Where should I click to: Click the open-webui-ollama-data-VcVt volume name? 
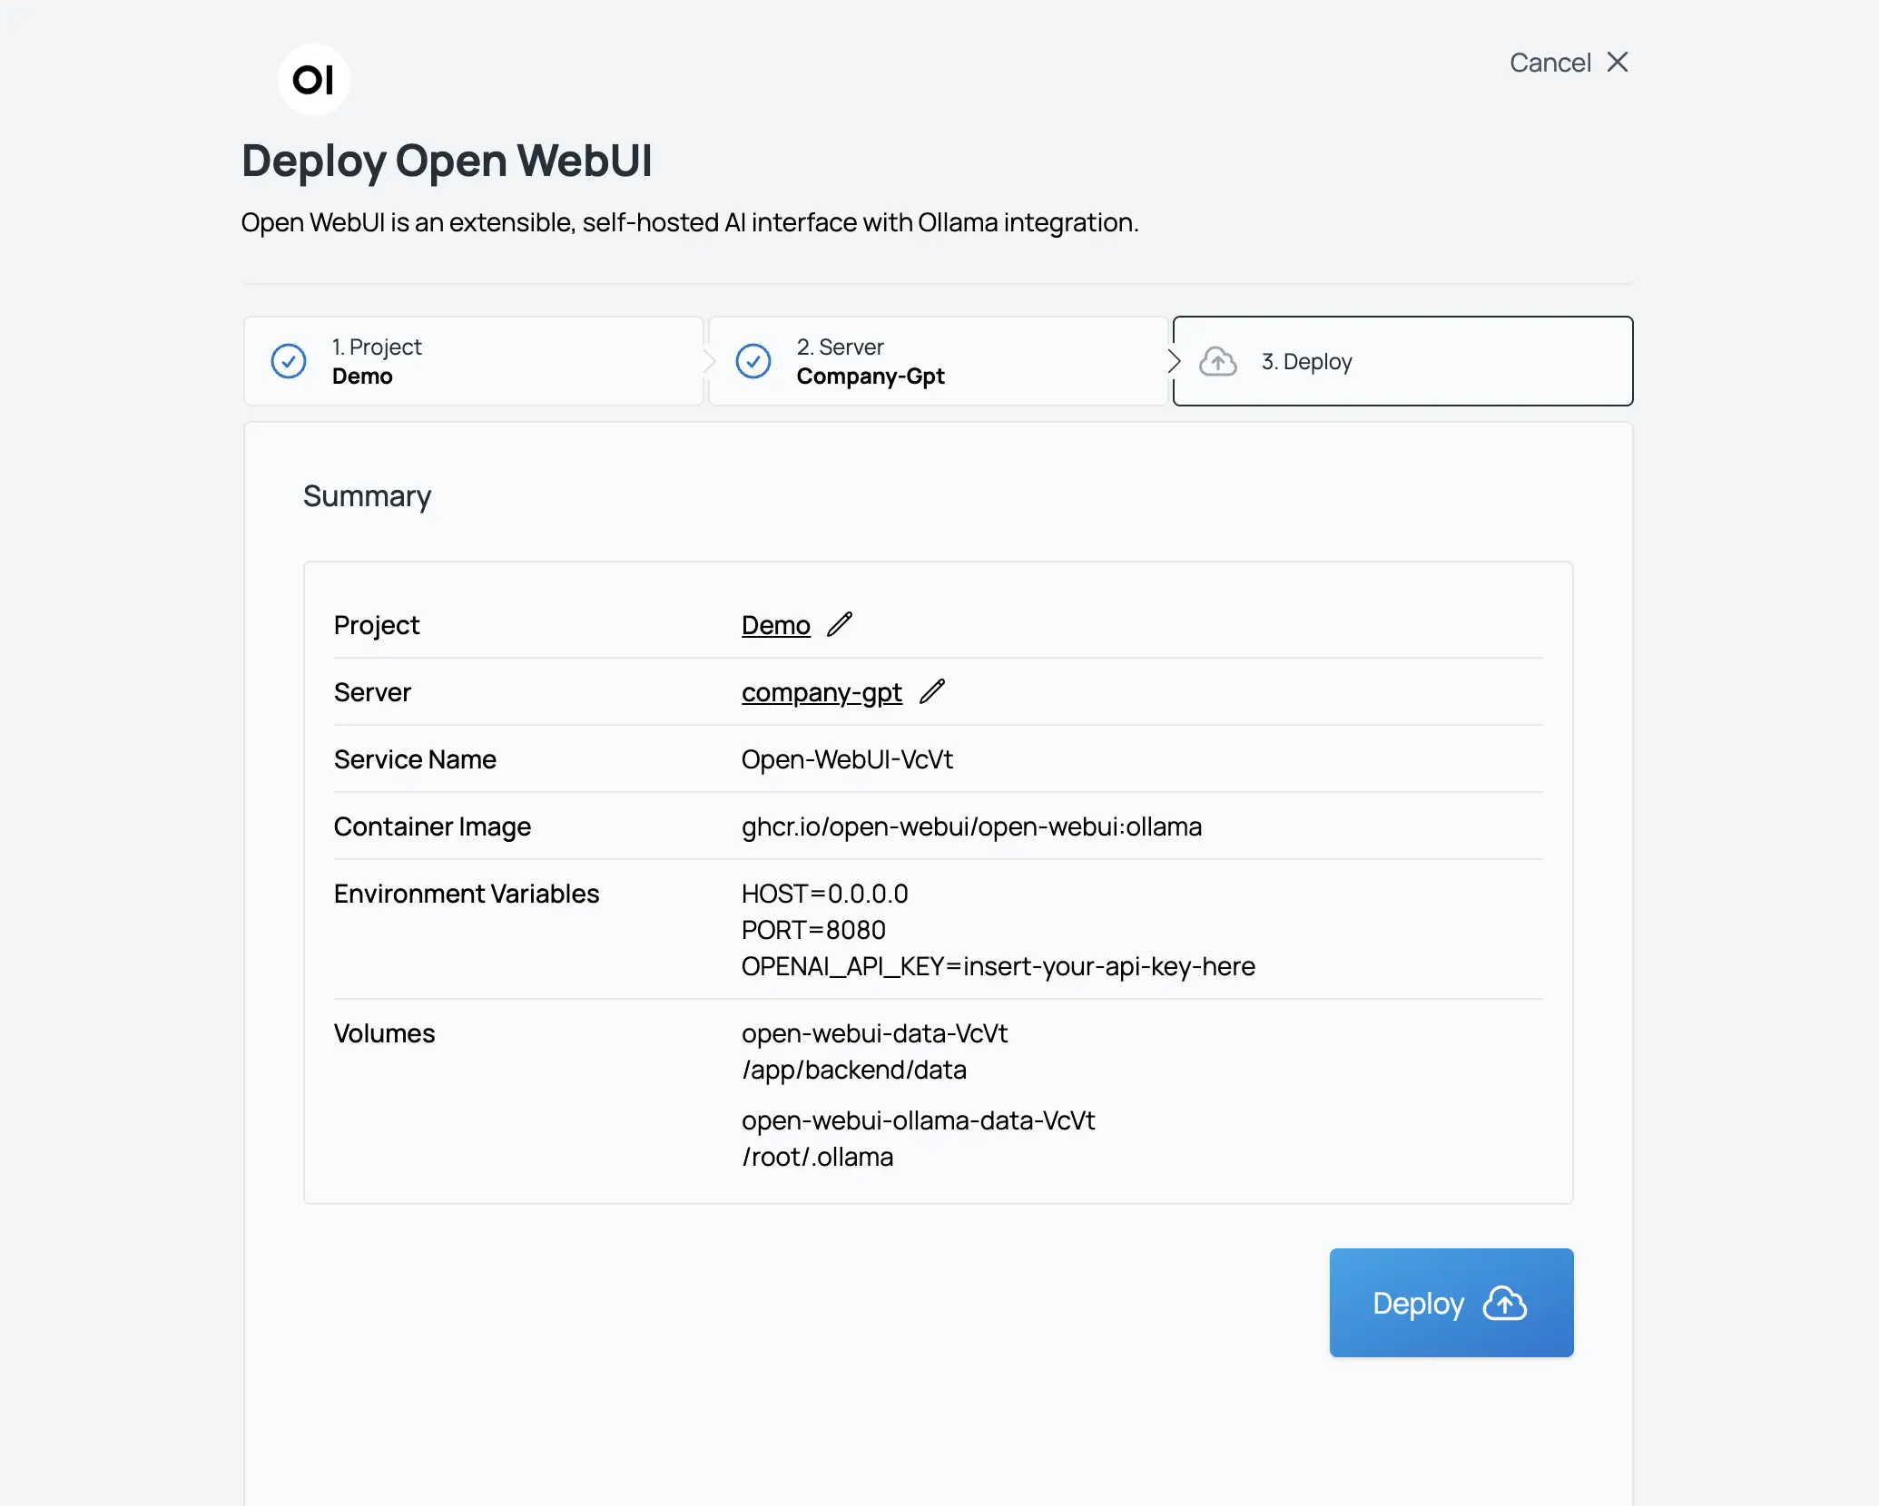tap(918, 1120)
